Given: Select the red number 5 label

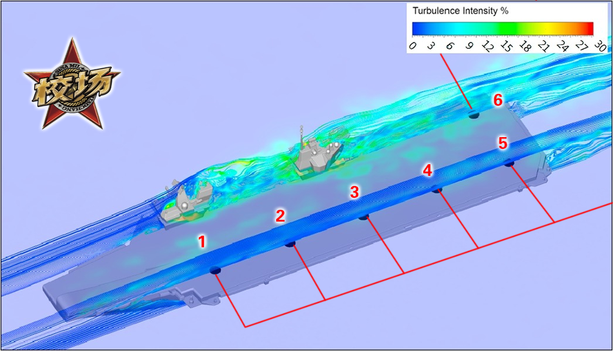Looking at the screenshot, I should (503, 143).
